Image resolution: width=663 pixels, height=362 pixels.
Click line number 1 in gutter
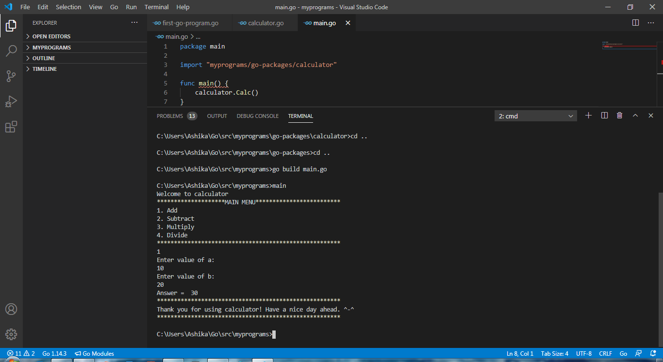pos(166,47)
